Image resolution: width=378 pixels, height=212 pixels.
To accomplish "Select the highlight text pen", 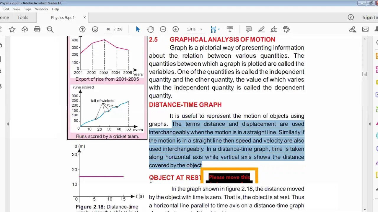I will [261, 29].
